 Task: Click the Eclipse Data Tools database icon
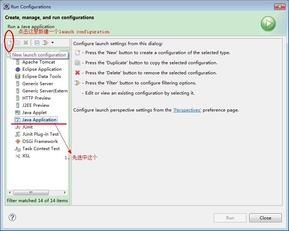tap(18, 76)
